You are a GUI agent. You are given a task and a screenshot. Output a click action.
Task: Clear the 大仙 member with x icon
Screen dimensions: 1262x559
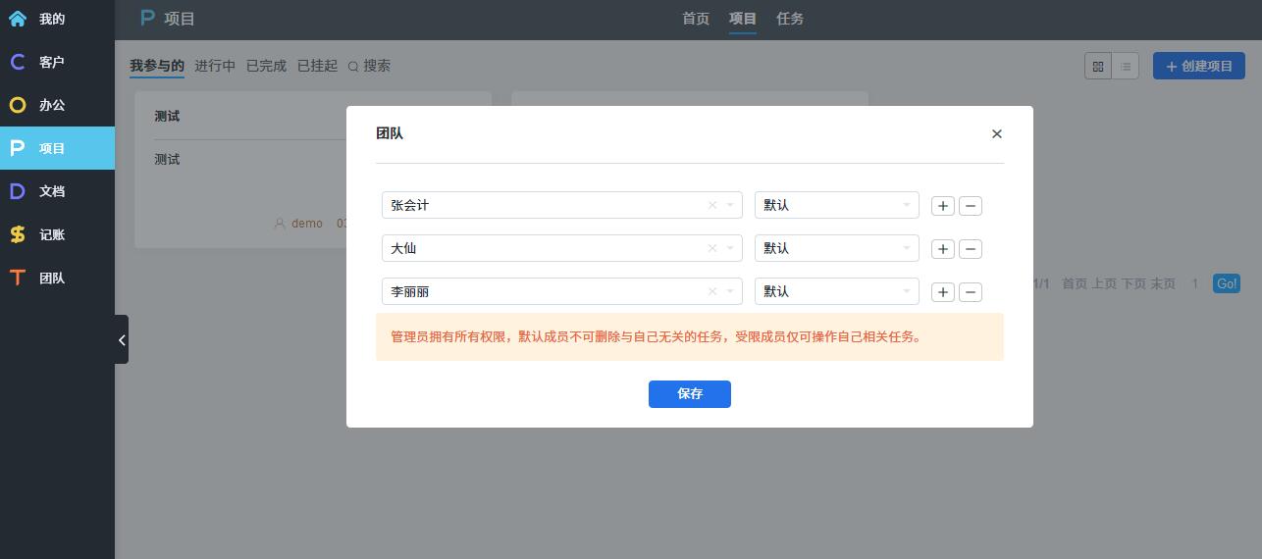pyautogui.click(x=712, y=249)
